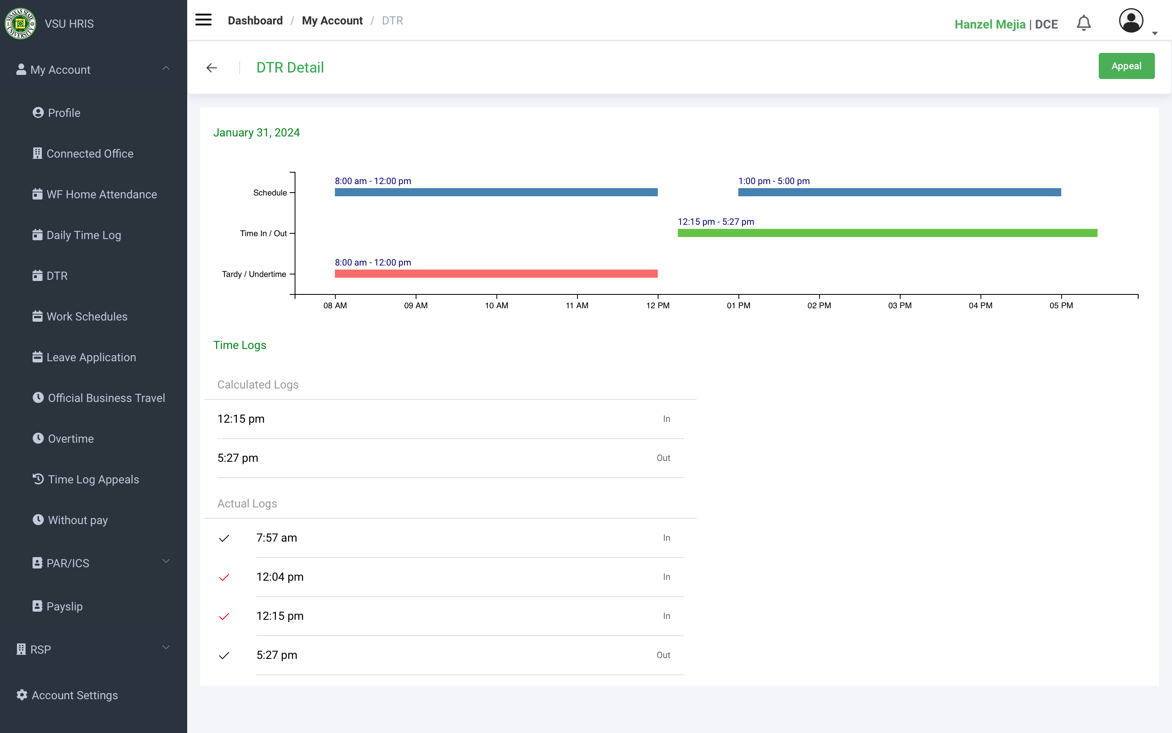This screenshot has height=733, width=1172.
Task: Click the back arrow beside DTR Detail
Action: pos(212,68)
